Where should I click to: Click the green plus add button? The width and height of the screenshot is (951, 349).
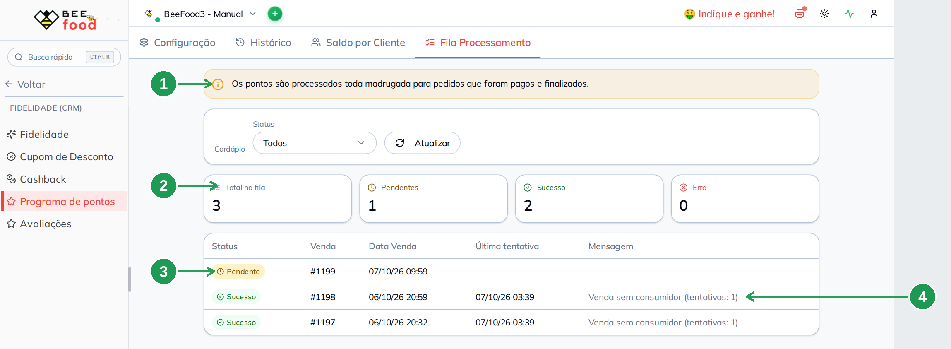click(275, 14)
